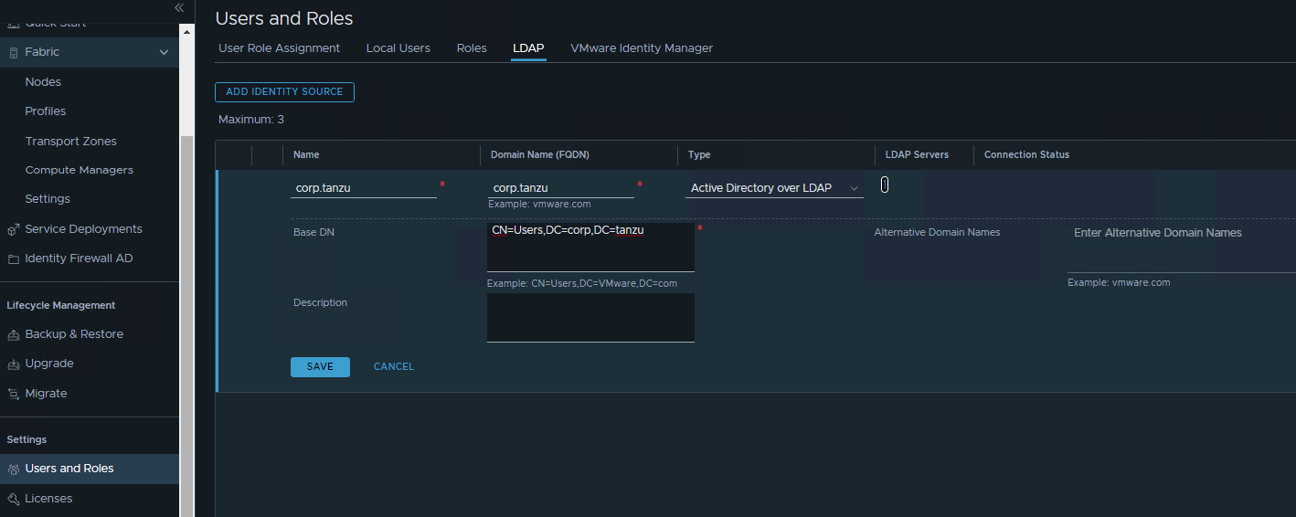Collapse the Fabric menu chevron
The width and height of the screenshot is (1296, 517).
(x=165, y=53)
